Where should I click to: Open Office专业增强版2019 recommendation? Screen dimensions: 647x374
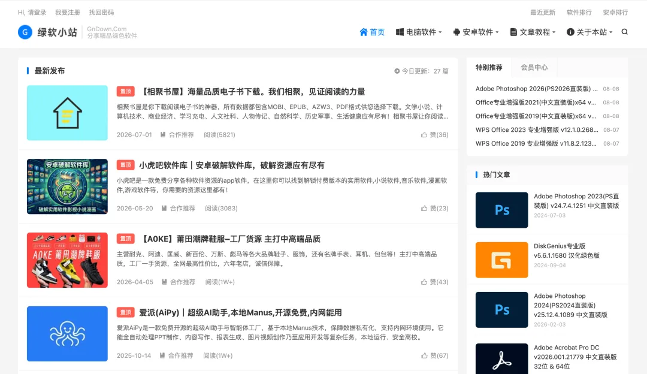pyautogui.click(x=536, y=116)
